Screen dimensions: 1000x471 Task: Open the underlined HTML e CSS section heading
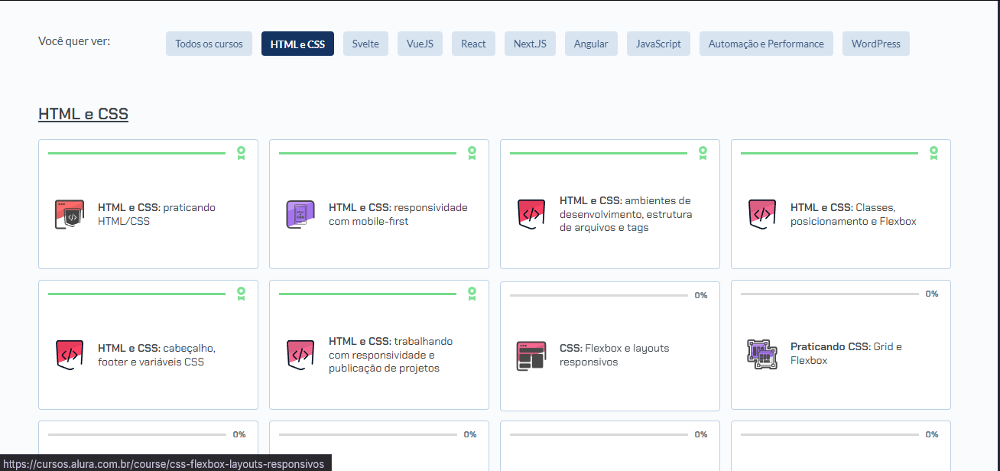83,114
